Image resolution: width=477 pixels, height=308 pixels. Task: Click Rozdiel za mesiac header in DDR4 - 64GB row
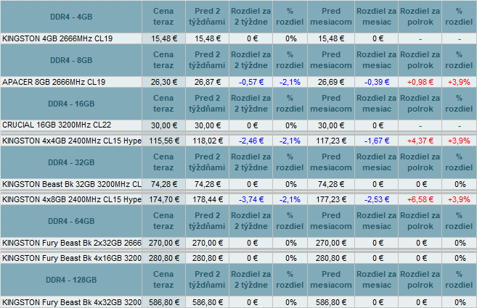[377, 221]
